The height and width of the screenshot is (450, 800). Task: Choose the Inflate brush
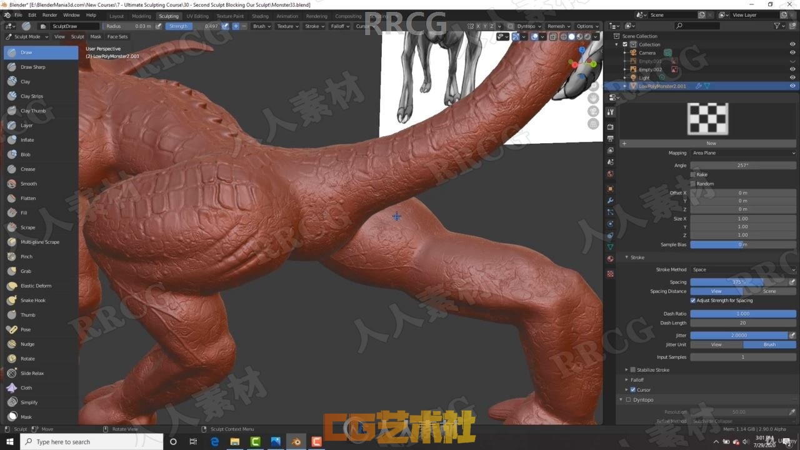click(x=41, y=140)
